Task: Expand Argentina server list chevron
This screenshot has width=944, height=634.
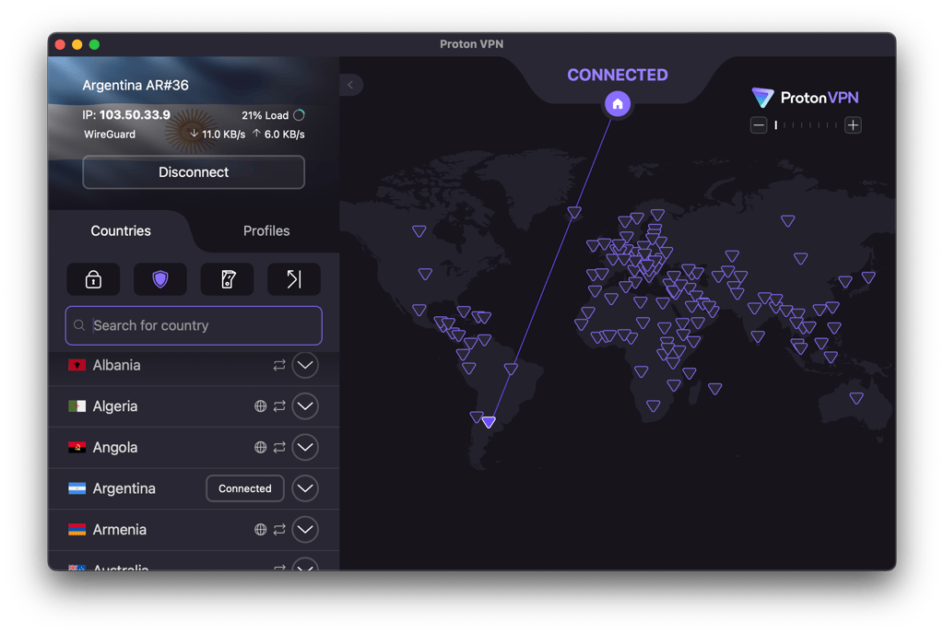Action: (305, 488)
